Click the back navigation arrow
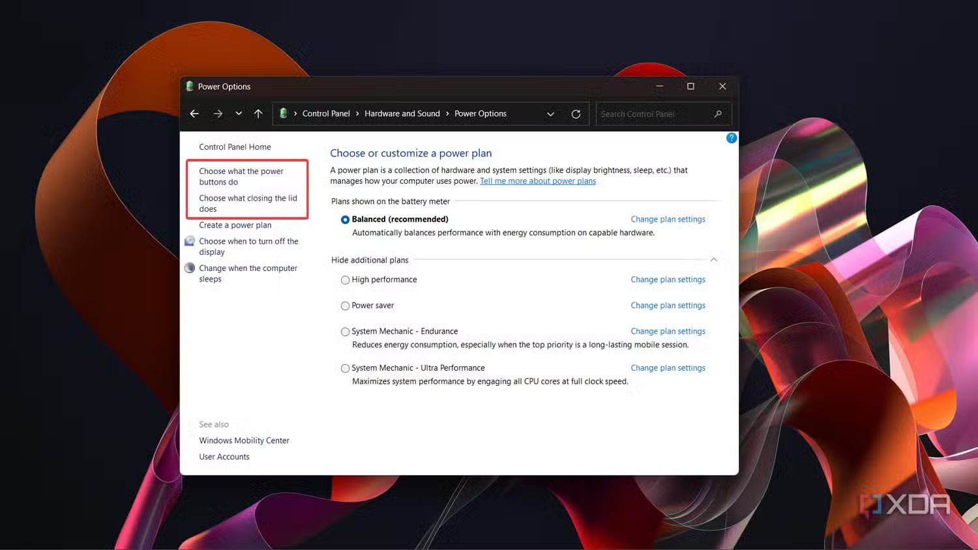The image size is (978, 550). 194,113
